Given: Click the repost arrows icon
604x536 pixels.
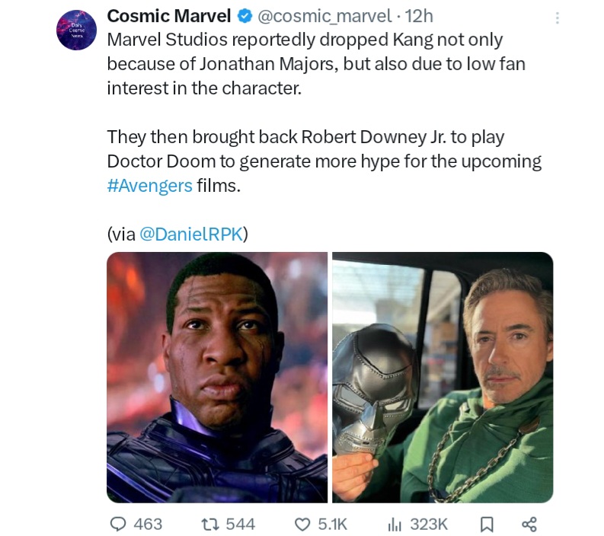Looking at the screenshot, I should point(209,524).
